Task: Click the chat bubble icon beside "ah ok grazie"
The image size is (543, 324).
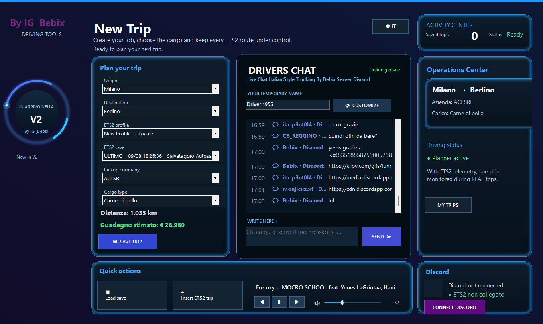Action: [275, 124]
